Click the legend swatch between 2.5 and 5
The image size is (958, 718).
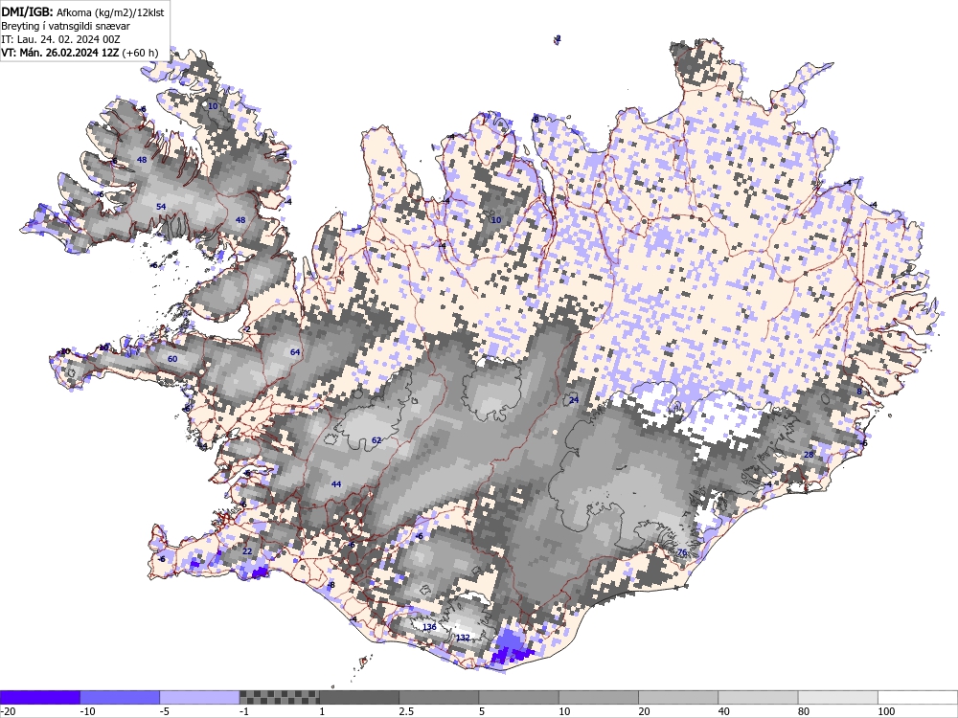(x=440, y=697)
